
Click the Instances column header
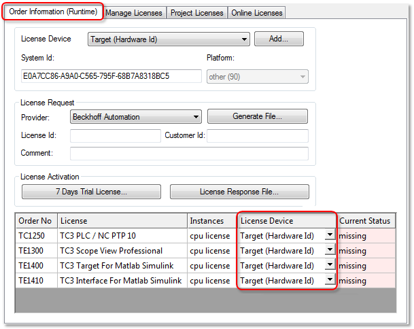(212, 221)
